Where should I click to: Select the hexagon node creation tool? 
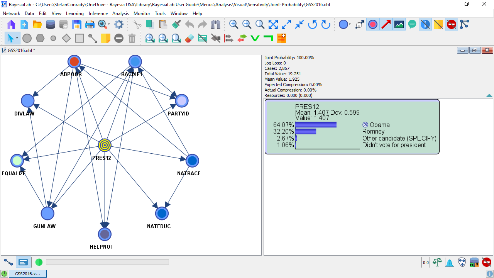[40, 38]
